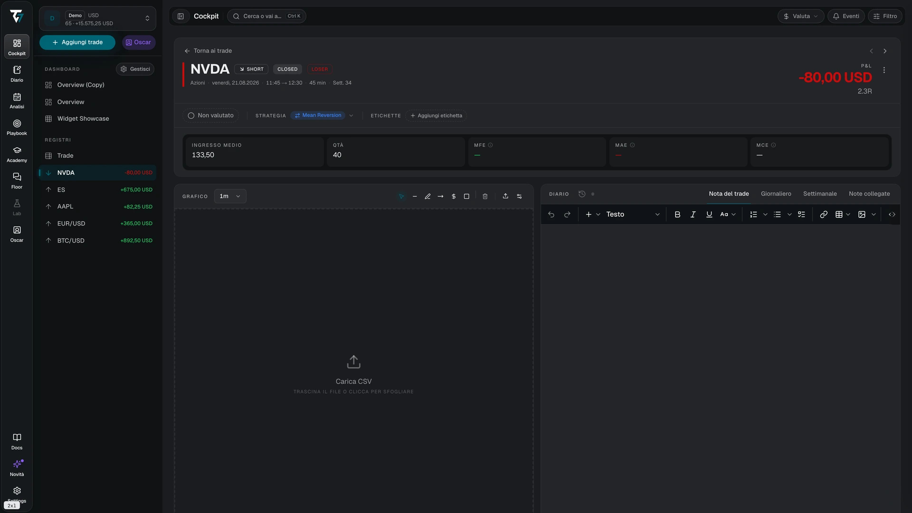This screenshot has width=912, height=513.
Task: Click Aggiungi etichetta
Action: [x=436, y=115]
